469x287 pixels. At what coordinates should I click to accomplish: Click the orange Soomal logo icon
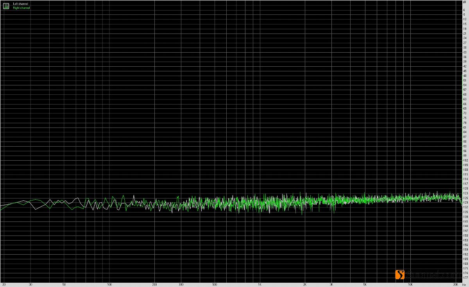[x=400, y=275]
